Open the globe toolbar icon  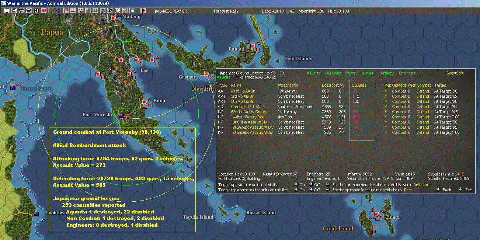pos(103,11)
